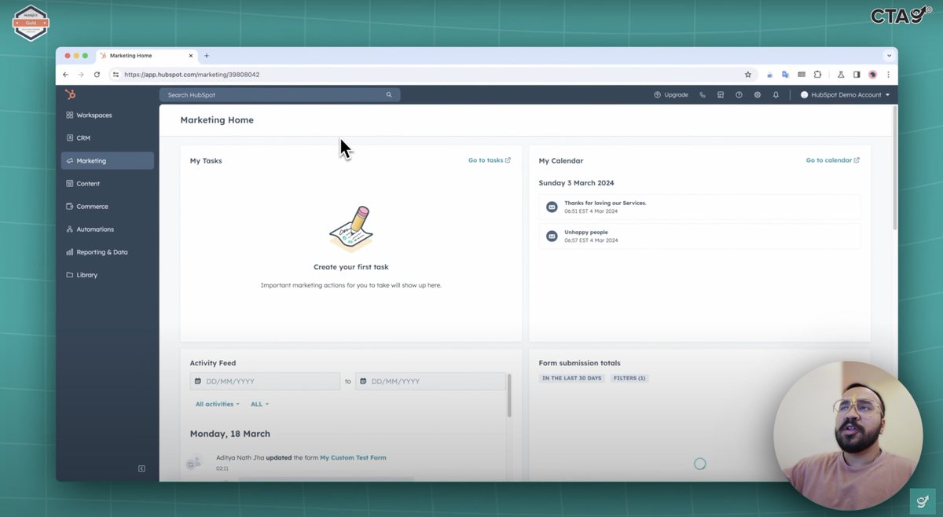
Task: Click the Search HubSpot field
Action: click(x=280, y=94)
